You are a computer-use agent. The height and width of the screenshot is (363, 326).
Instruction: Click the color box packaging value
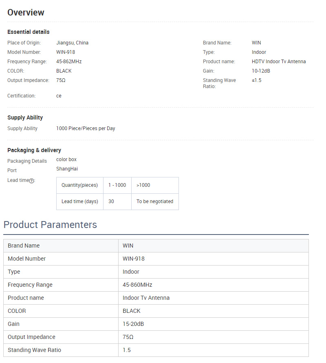pos(66,159)
